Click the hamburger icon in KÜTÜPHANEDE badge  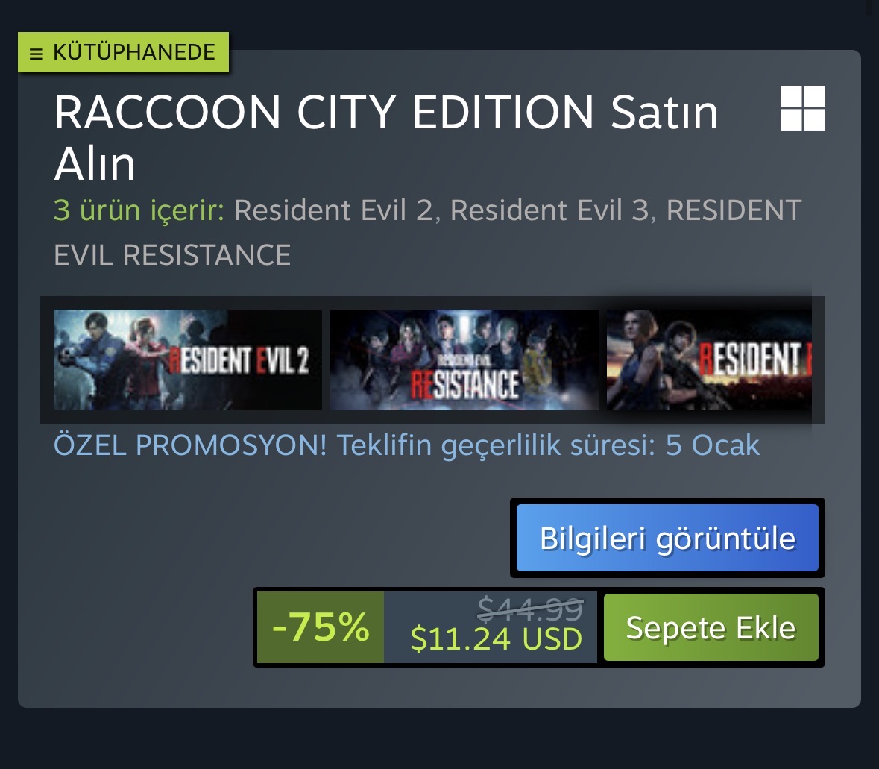(37, 54)
